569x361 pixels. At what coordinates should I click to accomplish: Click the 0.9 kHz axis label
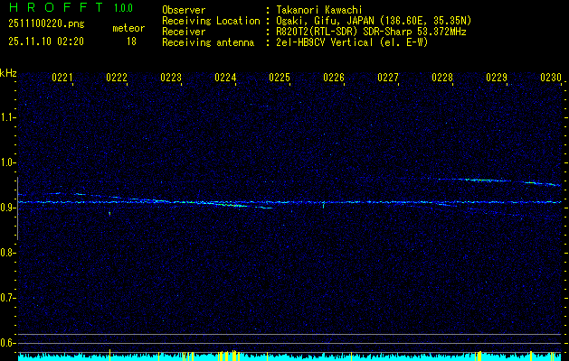[x=8, y=208]
